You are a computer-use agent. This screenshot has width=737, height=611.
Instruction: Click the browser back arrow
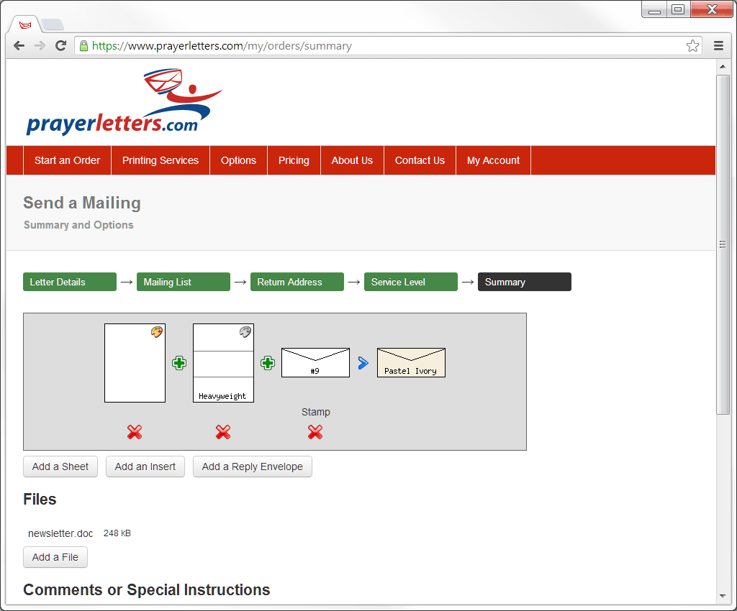(x=19, y=45)
